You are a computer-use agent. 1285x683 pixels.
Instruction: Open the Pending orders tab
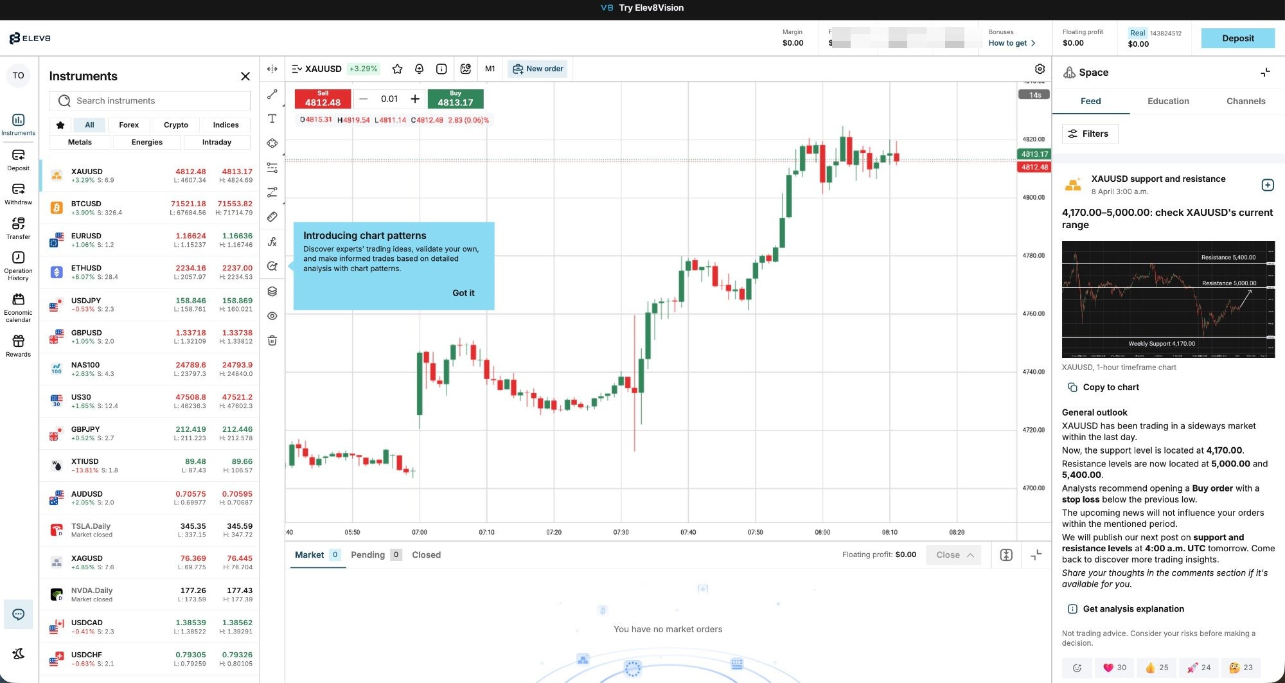(x=368, y=554)
